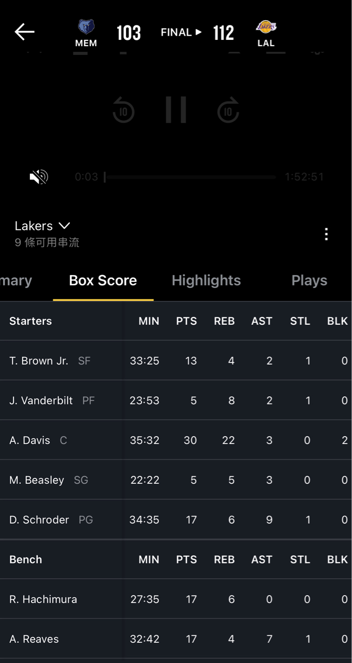Select the Box Score tab
This screenshot has height=663, width=352.
(103, 280)
